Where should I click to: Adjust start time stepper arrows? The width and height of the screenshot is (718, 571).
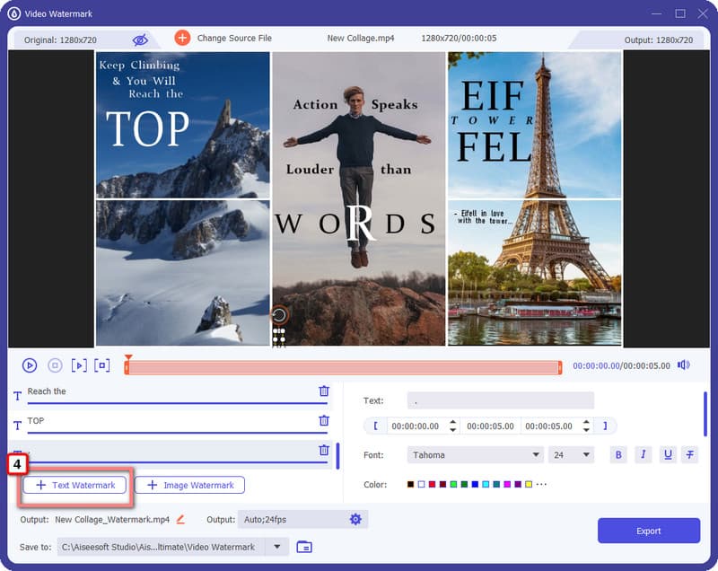coord(452,426)
